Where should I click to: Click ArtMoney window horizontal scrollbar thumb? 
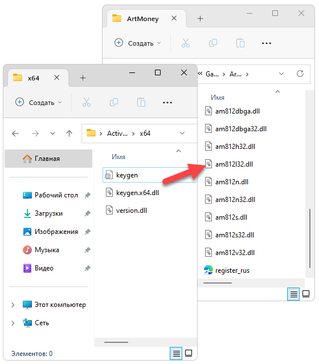pyautogui.click(x=218, y=283)
